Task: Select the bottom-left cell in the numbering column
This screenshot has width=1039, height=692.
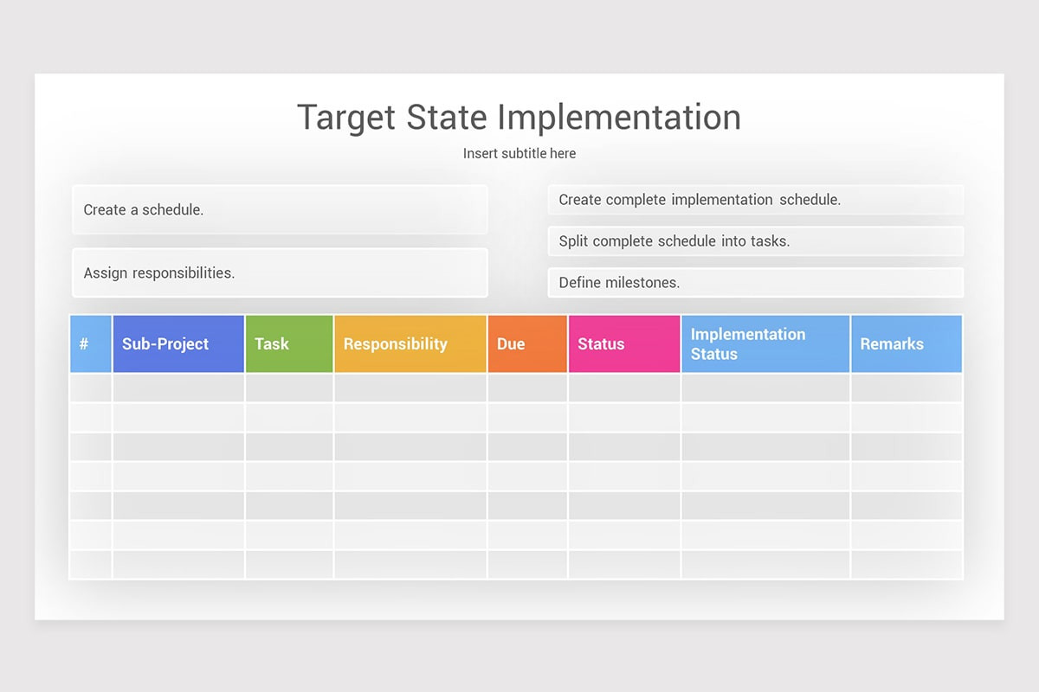Action: coord(90,564)
